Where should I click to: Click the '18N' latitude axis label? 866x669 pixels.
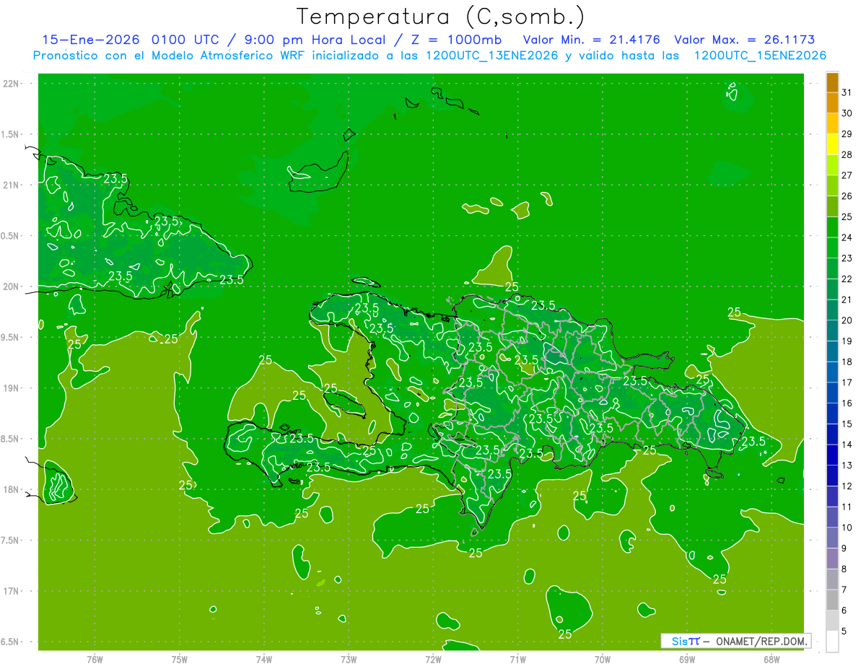coord(12,489)
